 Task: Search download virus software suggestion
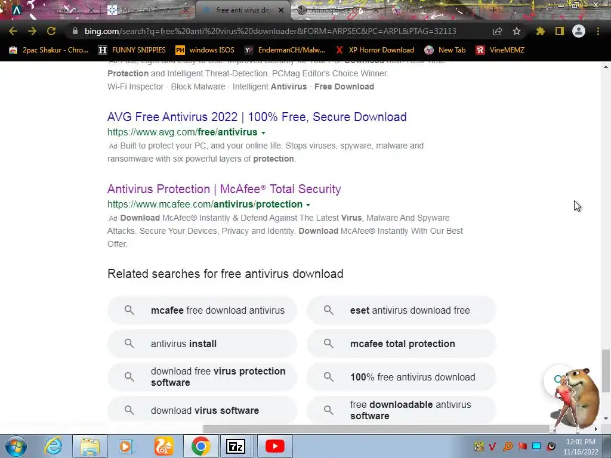[x=202, y=410]
